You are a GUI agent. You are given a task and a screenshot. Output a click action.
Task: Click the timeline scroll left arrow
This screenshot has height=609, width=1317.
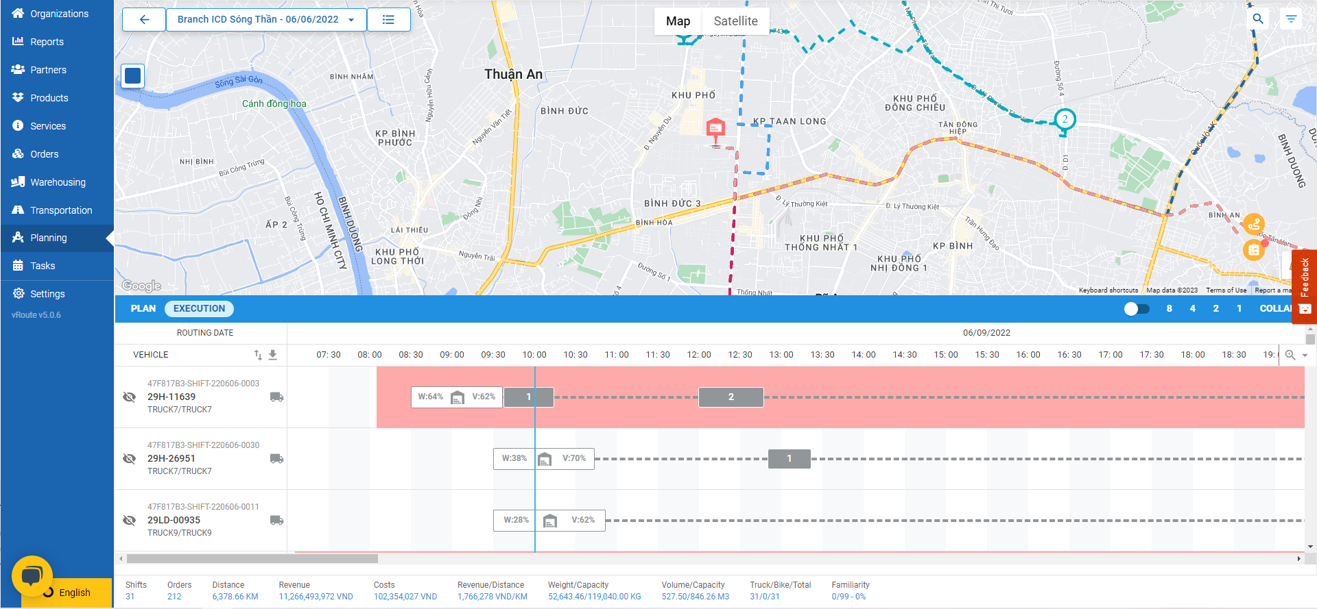click(121, 559)
